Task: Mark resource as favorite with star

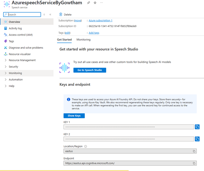Action: [x=95, y=3]
